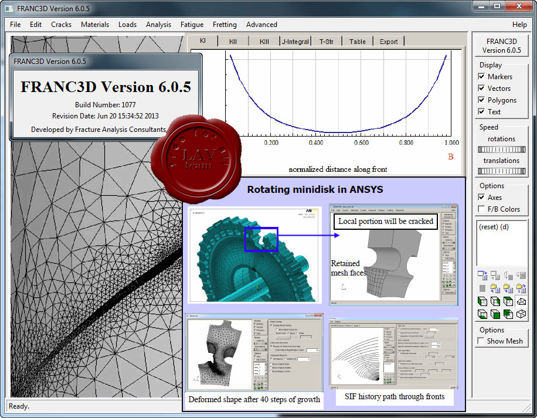Select the cube view with green left face
The width and height of the screenshot is (537, 418).
coord(482,301)
